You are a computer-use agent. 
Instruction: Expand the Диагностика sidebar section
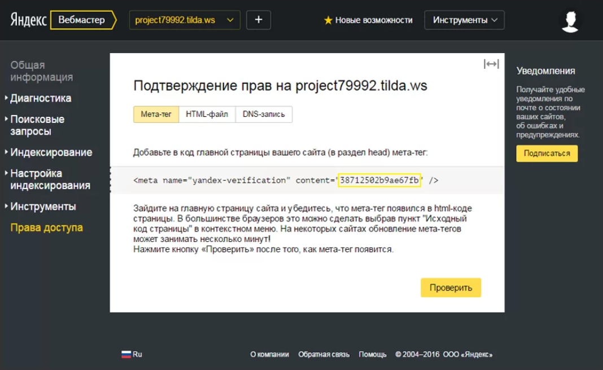coord(41,98)
